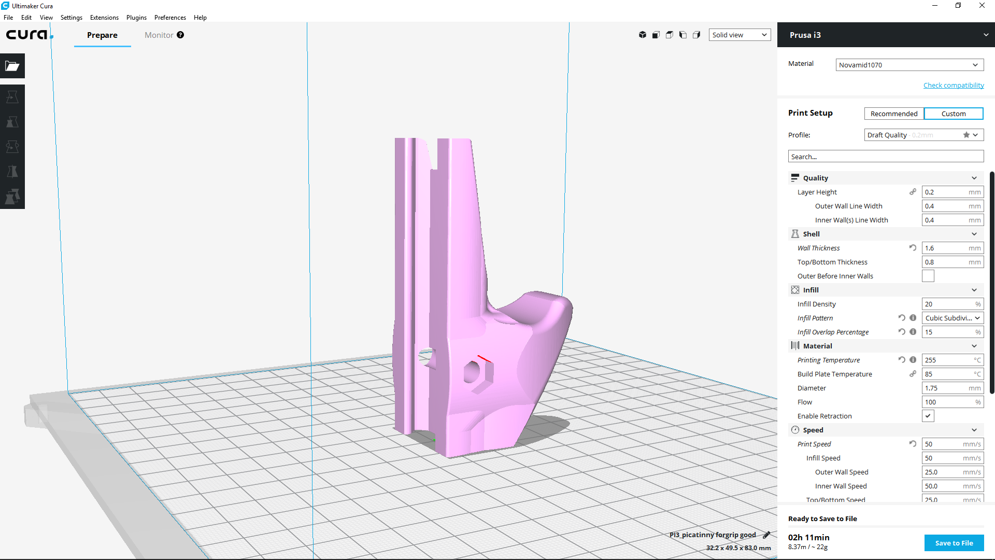Open the Edit menu
Image resolution: width=995 pixels, height=560 pixels.
(x=26, y=17)
